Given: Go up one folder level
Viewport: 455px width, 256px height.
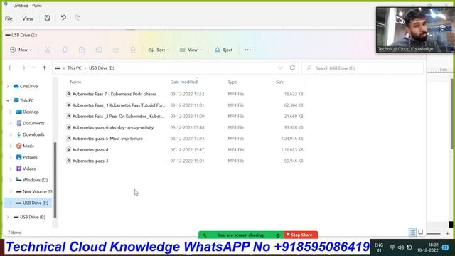Looking at the screenshot, I should click(x=44, y=68).
